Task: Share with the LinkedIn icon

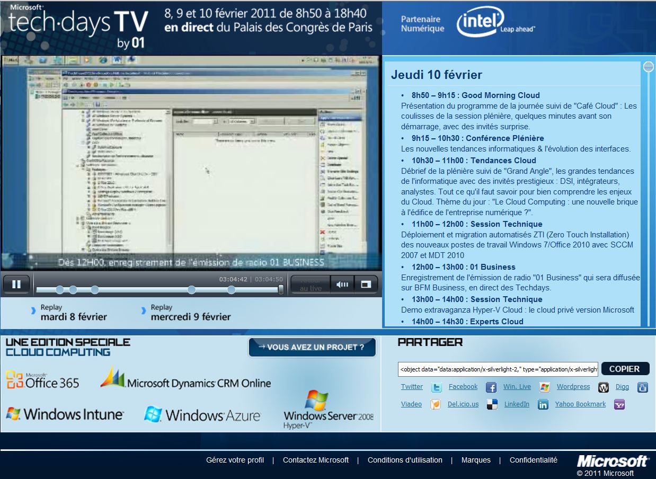Action: (543, 405)
